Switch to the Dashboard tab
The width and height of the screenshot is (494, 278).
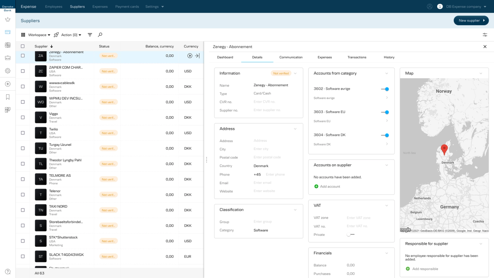click(x=225, y=57)
